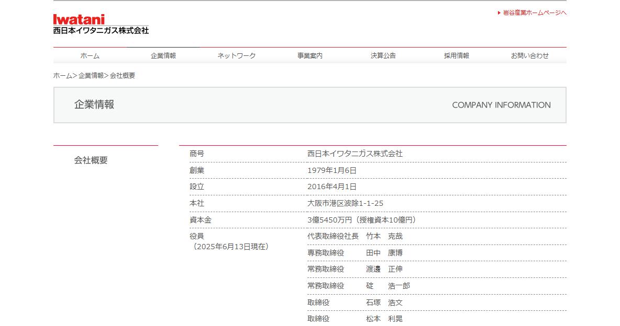Open the 岩谷産業ホームページへ link

(x=532, y=13)
